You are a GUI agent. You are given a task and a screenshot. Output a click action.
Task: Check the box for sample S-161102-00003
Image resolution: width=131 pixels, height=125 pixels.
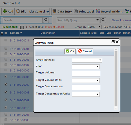pyautogui.click(x=6, y=59)
